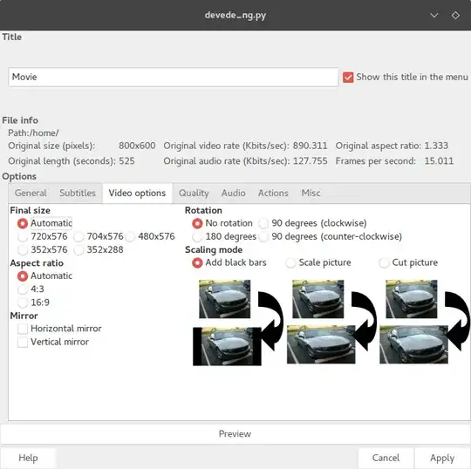Screen dimensions: 471x469
Task: Select 352x288 final size
Action: [x=78, y=250]
